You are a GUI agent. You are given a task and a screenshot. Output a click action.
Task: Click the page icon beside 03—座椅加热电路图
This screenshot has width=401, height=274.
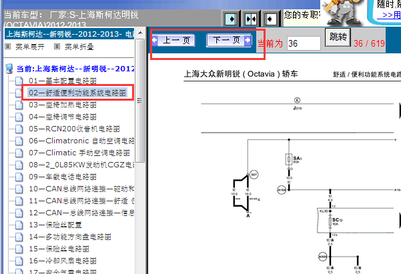point(19,105)
